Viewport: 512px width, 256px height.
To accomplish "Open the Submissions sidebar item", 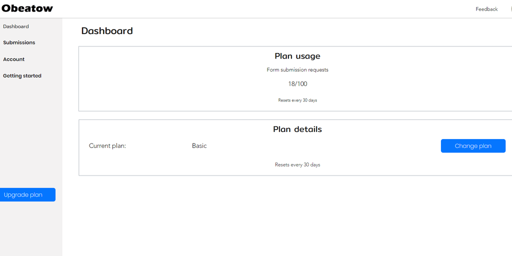I will coord(19,42).
